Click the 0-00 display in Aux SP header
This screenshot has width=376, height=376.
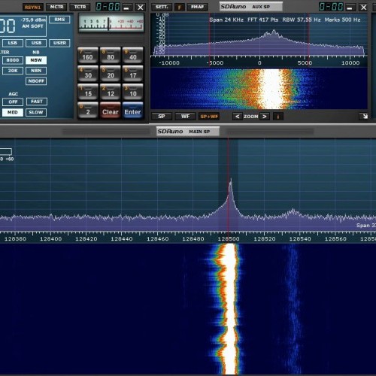(x=331, y=7)
